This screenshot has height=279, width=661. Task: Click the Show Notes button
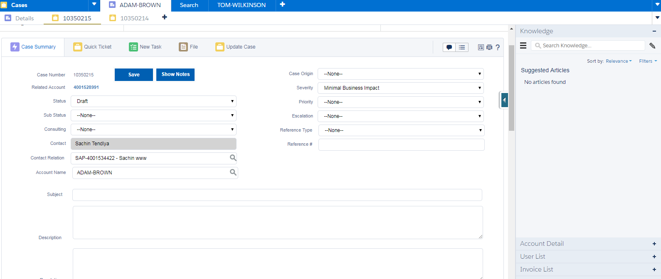coord(175,74)
